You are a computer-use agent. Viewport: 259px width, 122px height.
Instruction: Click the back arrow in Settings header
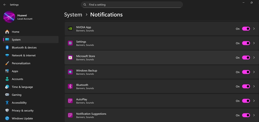tap(5, 5)
